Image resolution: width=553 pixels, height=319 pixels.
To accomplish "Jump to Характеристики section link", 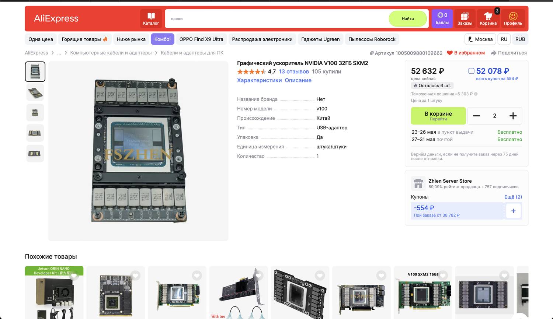I will pos(260,80).
